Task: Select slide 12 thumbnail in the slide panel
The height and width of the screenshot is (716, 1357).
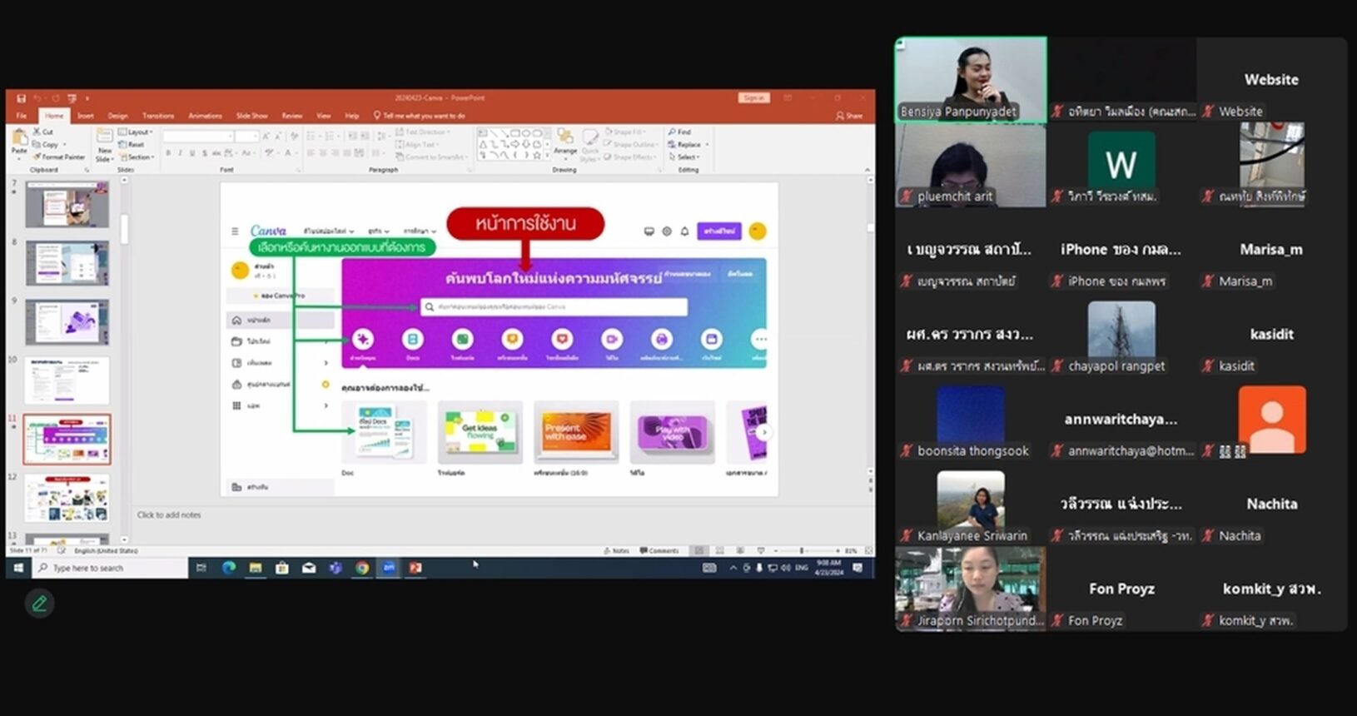Action: 67,498
